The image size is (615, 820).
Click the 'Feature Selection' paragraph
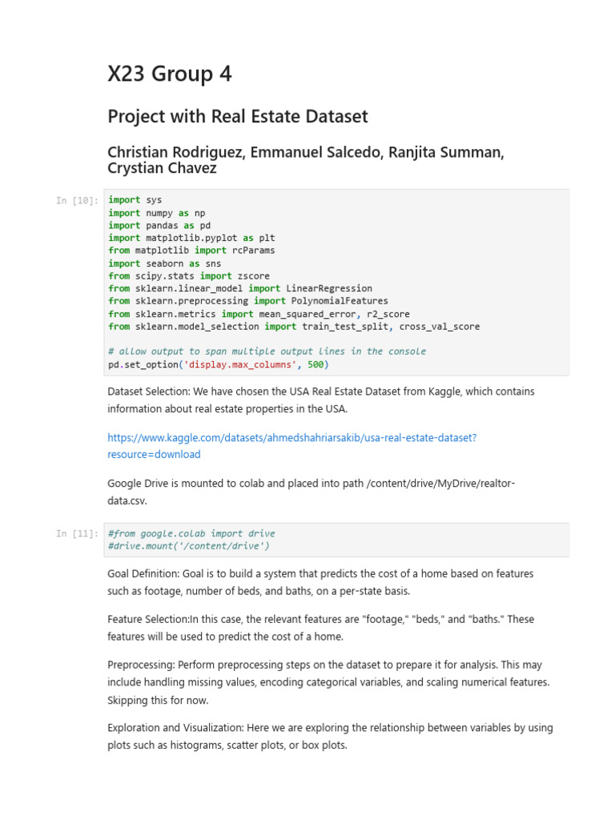(320, 628)
